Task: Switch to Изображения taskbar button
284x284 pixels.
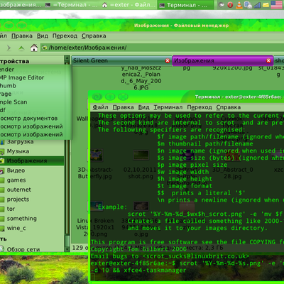Action: tap(21, 5)
